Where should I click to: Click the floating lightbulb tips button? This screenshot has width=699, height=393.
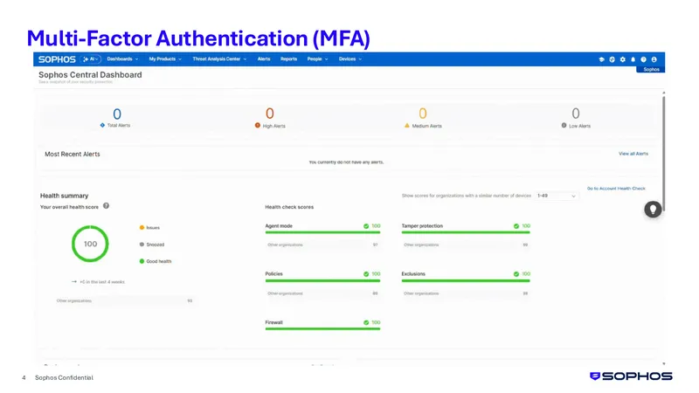pos(653,210)
